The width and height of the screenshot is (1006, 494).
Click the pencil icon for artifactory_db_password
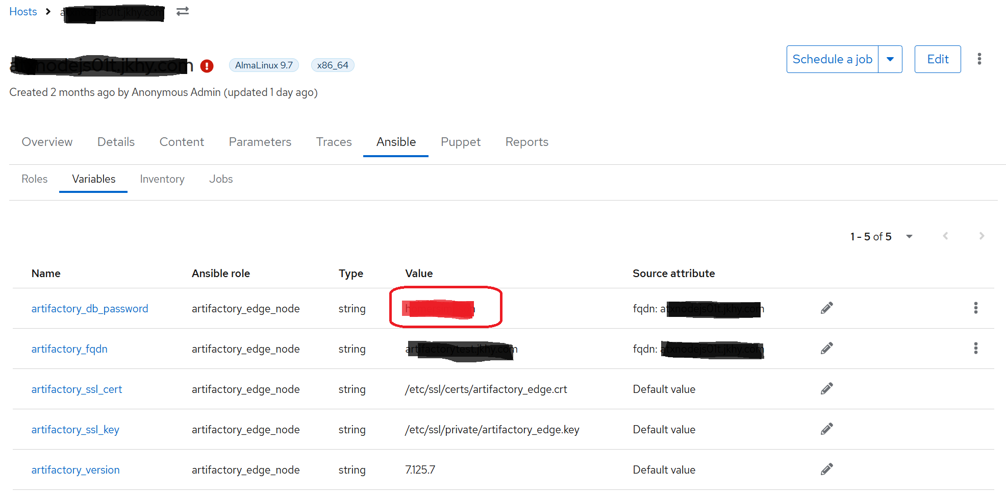[x=826, y=308]
